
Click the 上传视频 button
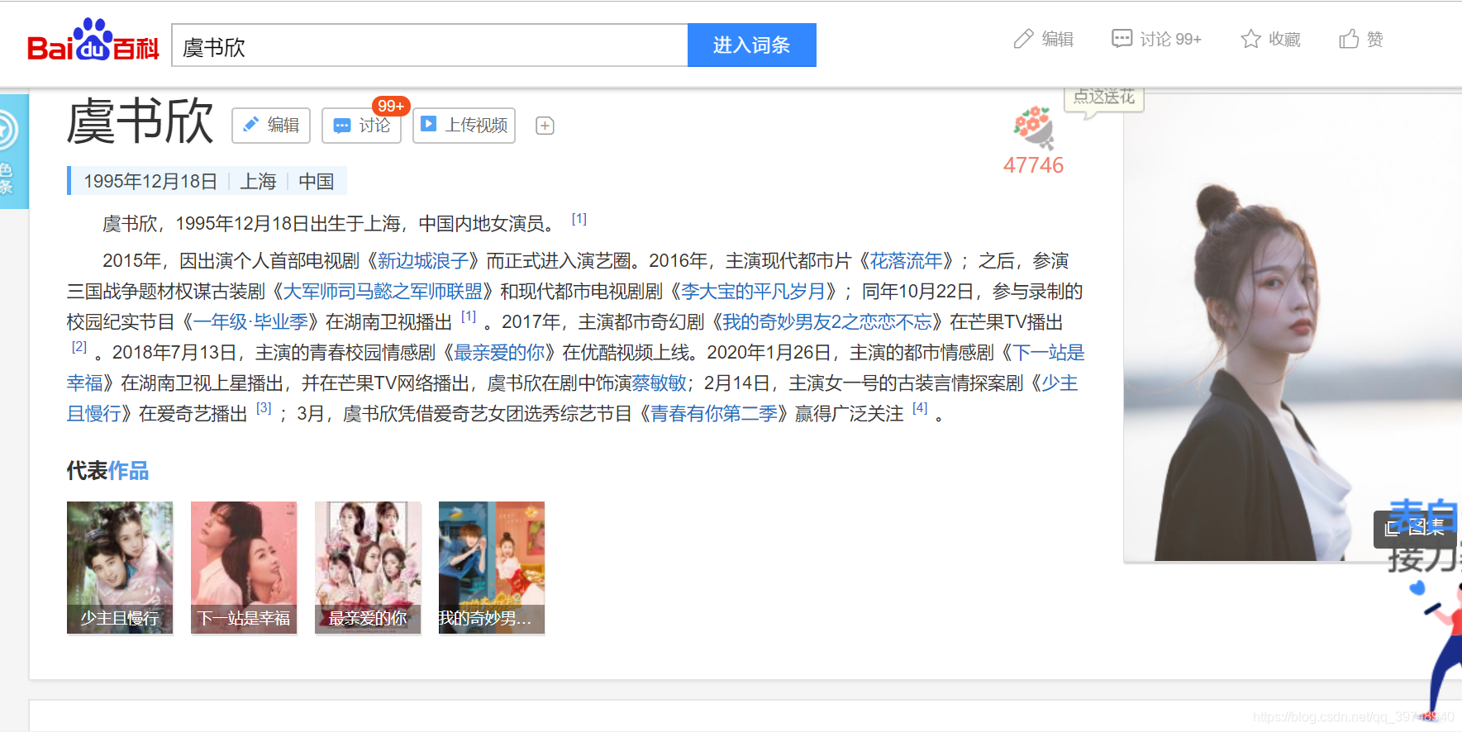[464, 126]
